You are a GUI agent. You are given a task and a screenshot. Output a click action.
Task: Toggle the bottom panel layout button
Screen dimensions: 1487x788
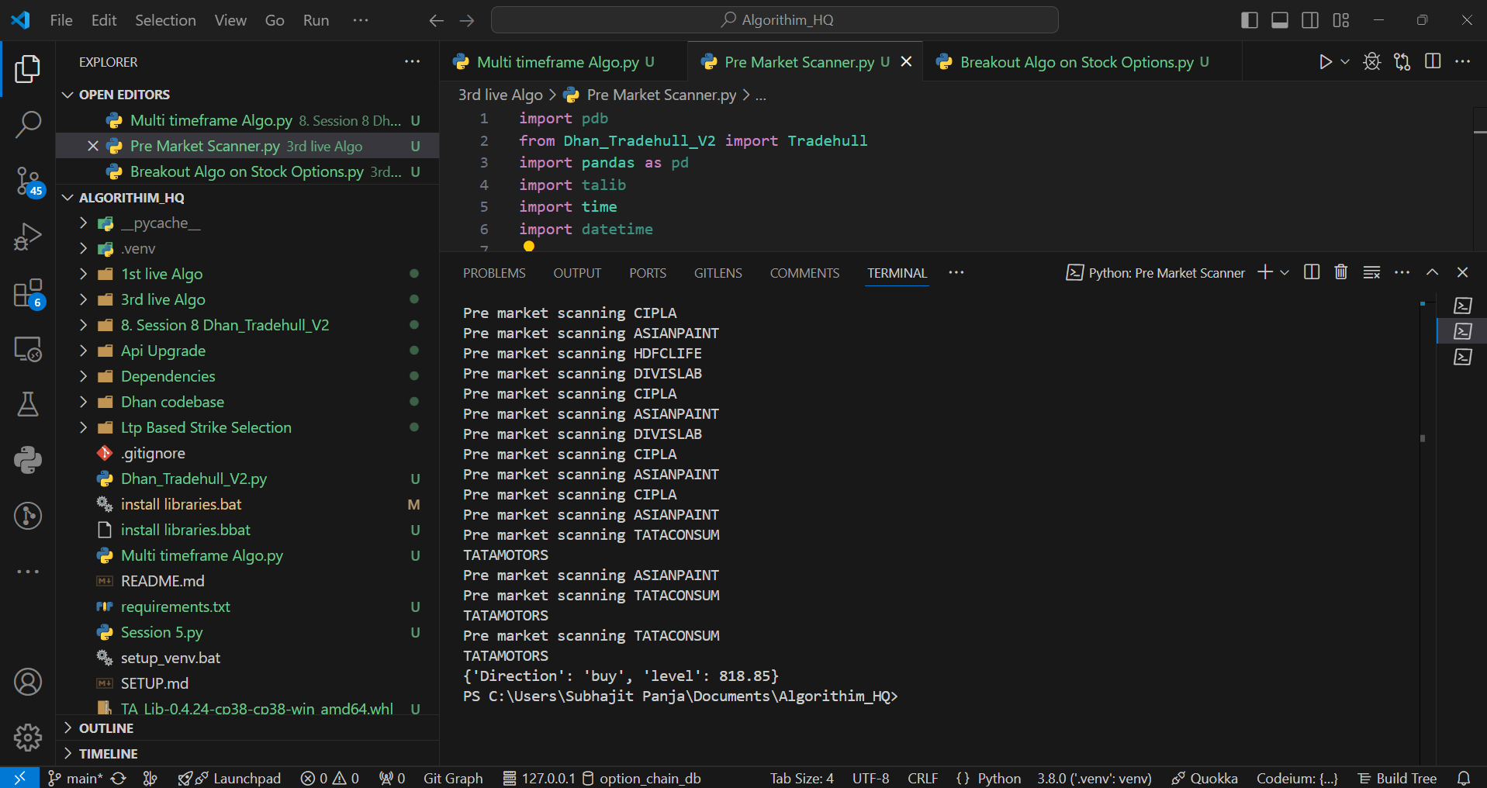(x=1280, y=20)
